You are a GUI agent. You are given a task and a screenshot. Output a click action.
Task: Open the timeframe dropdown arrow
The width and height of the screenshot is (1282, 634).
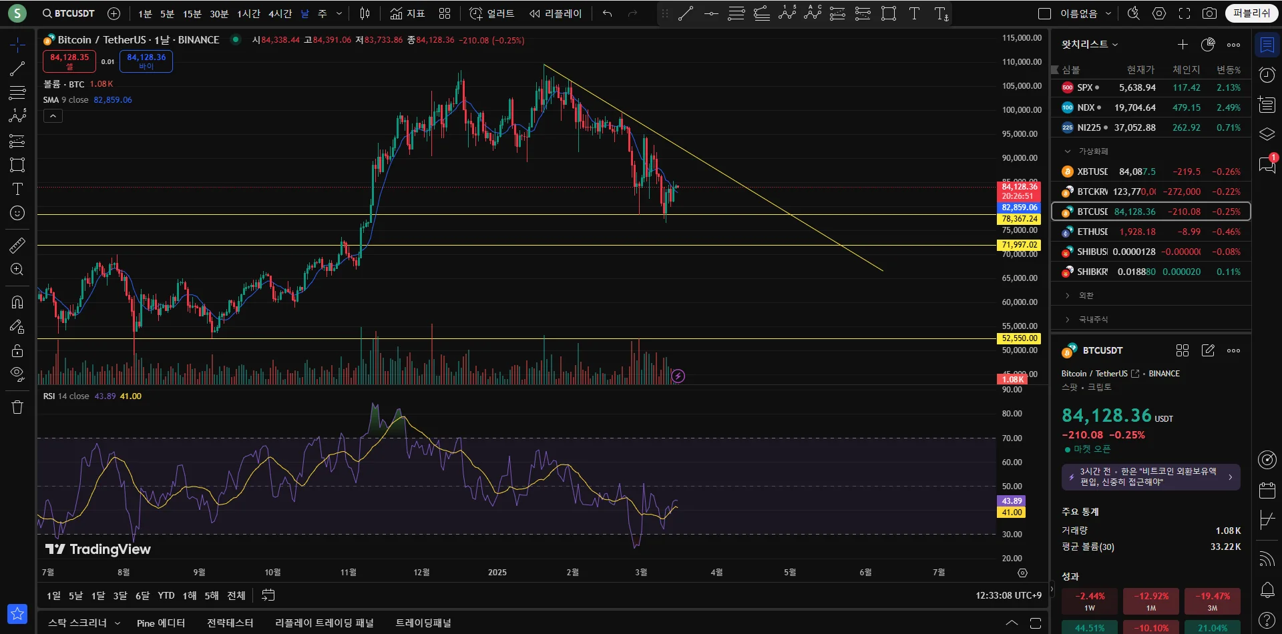[x=339, y=13]
